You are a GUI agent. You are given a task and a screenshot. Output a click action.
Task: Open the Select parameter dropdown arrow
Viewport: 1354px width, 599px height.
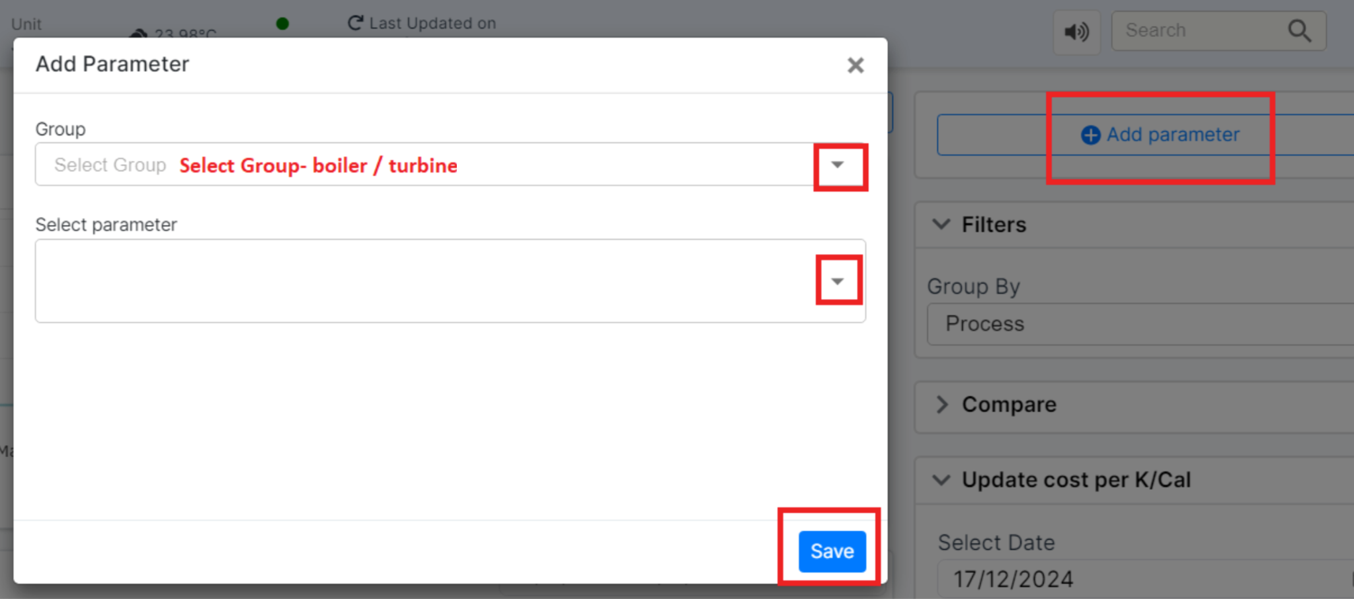click(x=837, y=281)
